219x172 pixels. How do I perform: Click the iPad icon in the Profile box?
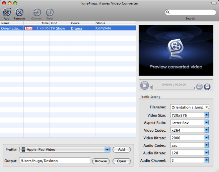[23, 149]
